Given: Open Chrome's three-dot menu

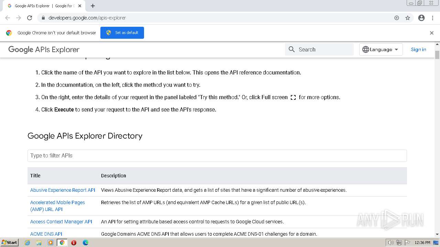Looking at the screenshot, I should click(432, 18).
